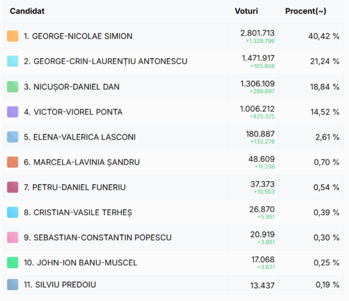The image size is (349, 301).
Task: Select the salmon swatch for Marcela-Lavinia Șandru
Action: tap(13, 162)
